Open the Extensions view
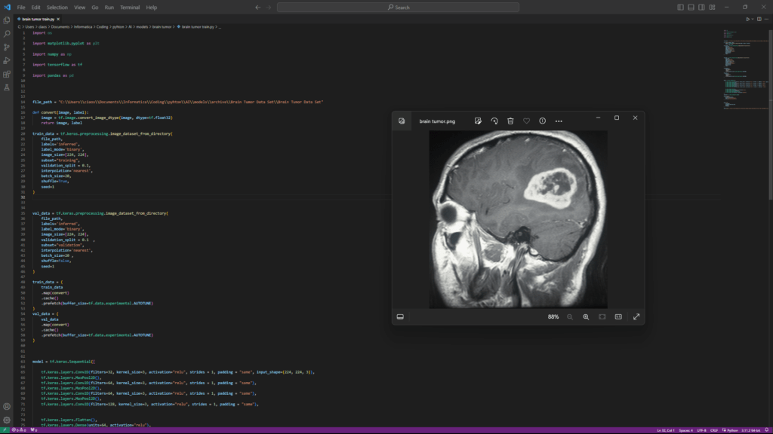 click(6, 75)
